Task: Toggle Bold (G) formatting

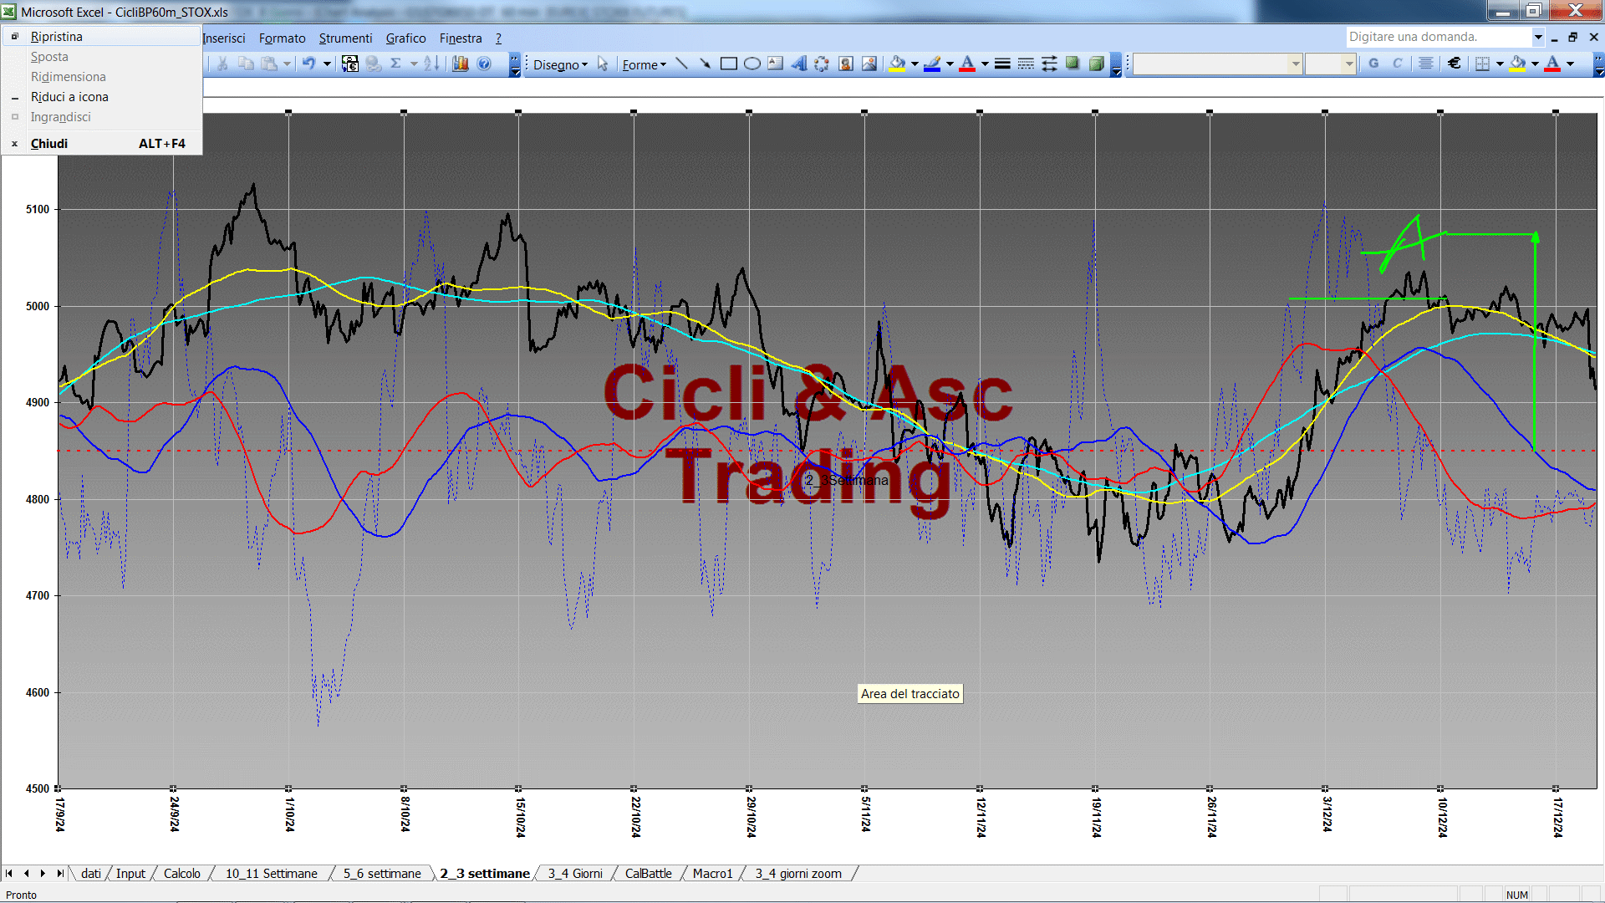Action: [x=1373, y=64]
